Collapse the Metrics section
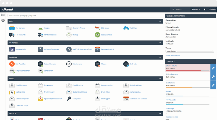This screenshot has width=217, height=120. (x=160, y=113)
